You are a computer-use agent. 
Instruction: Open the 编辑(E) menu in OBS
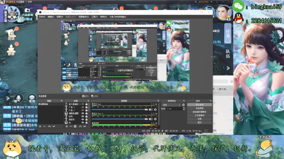(51, 17)
